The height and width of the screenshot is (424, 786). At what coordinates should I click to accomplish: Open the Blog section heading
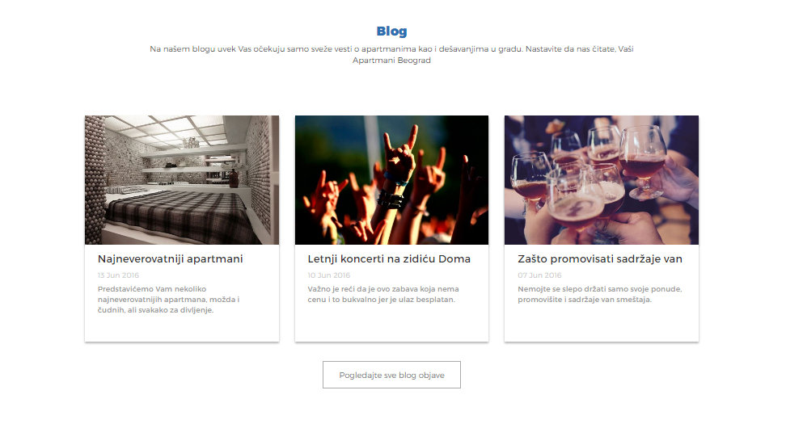391,31
